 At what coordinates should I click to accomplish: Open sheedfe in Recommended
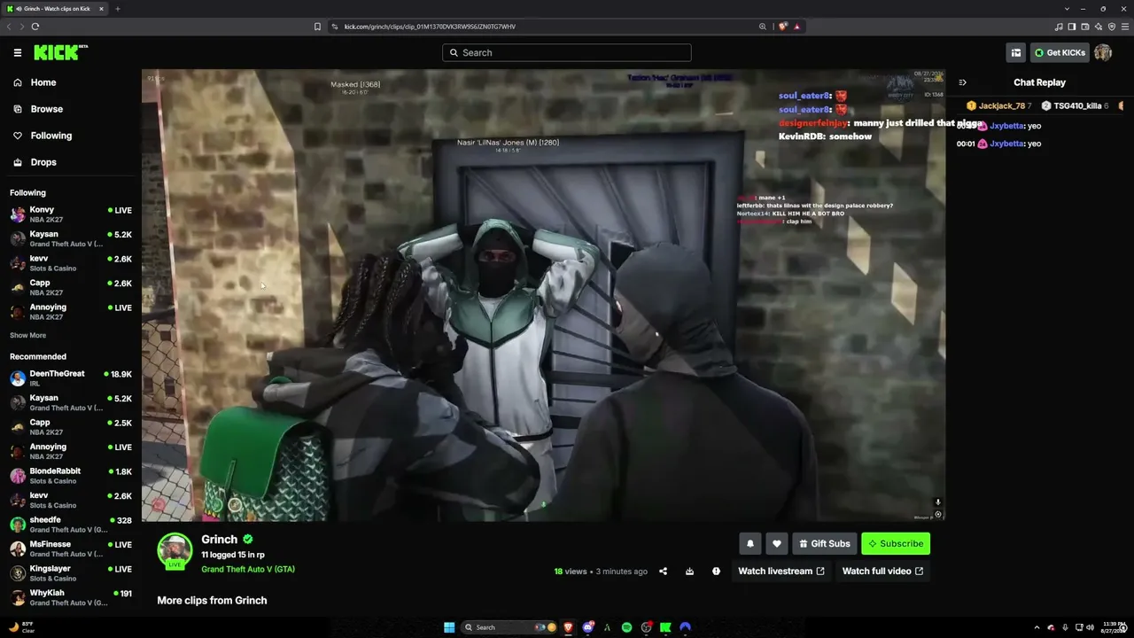coord(71,525)
